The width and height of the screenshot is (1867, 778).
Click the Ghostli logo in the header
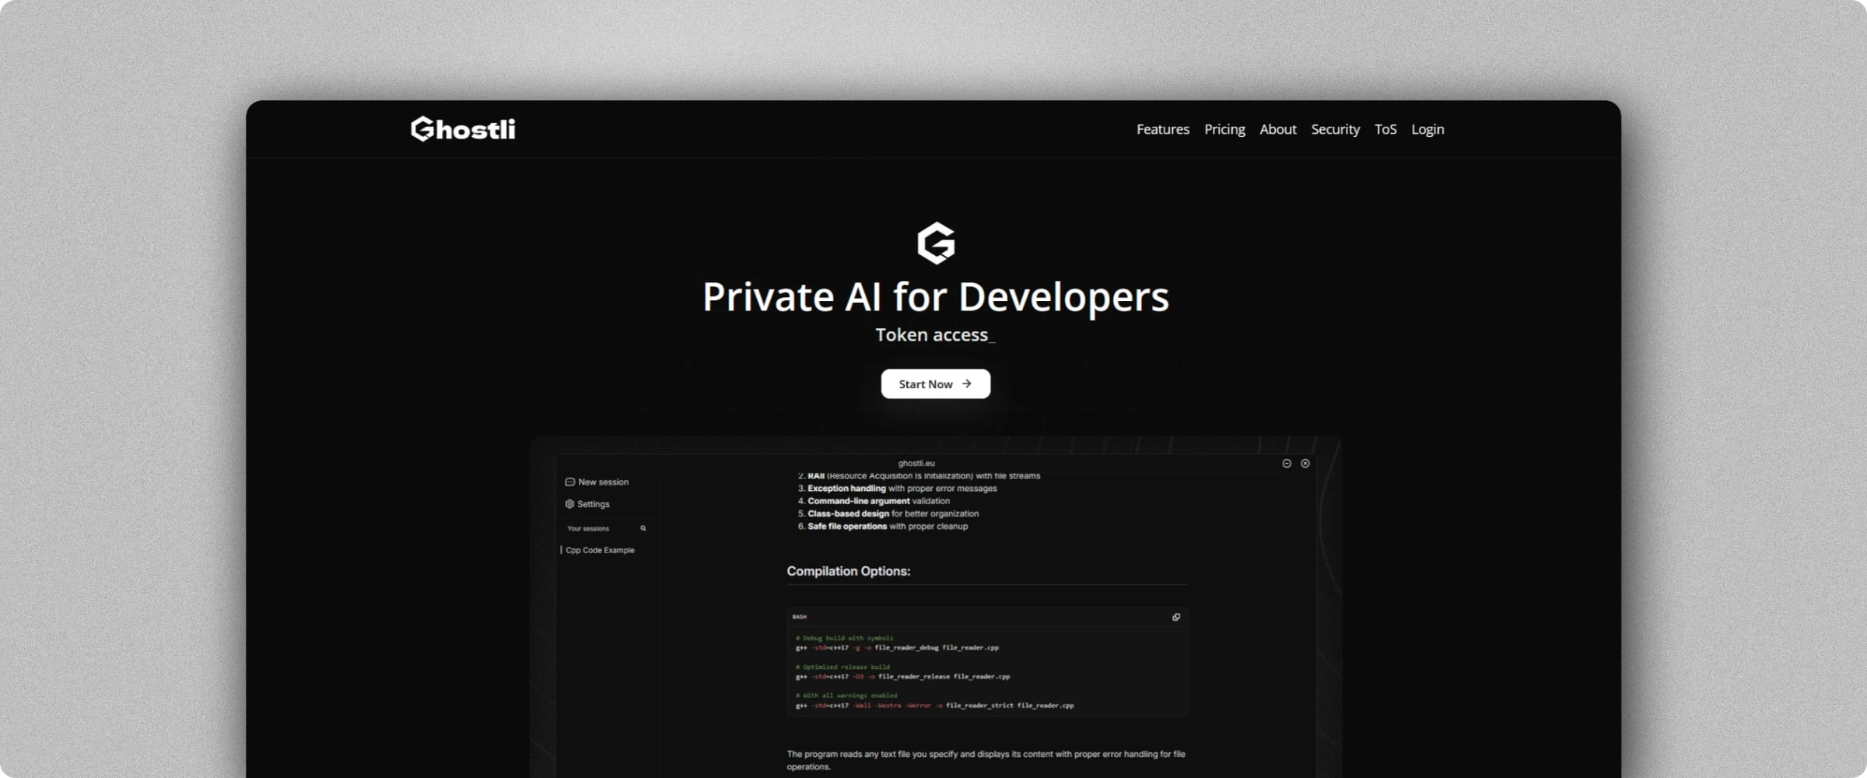(463, 129)
